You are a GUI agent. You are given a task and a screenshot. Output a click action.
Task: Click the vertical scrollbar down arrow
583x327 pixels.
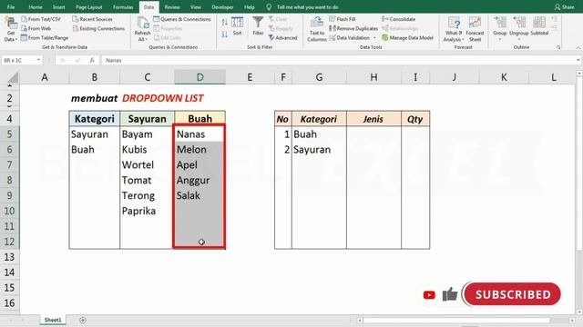tap(579, 312)
